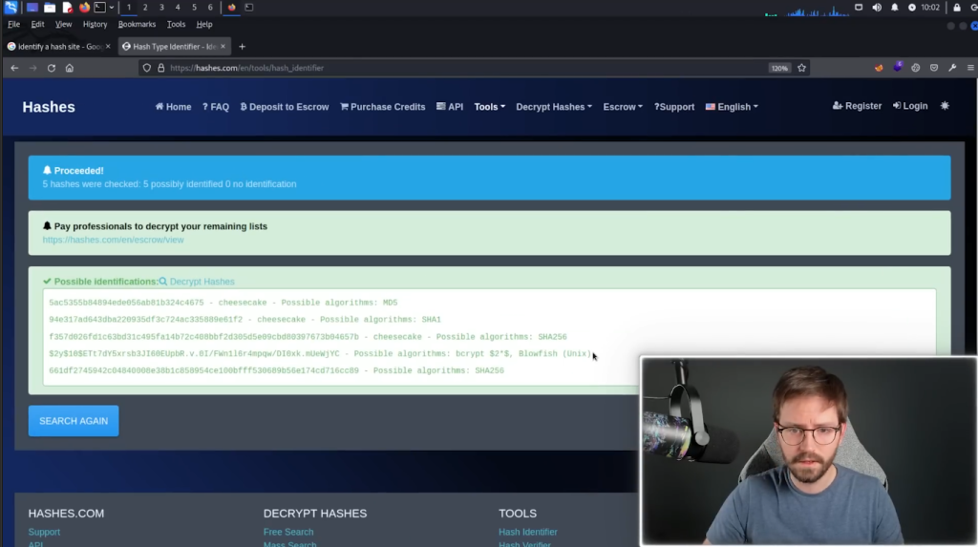Open the notifications bell in tray
The image size is (978, 547).
(x=894, y=8)
